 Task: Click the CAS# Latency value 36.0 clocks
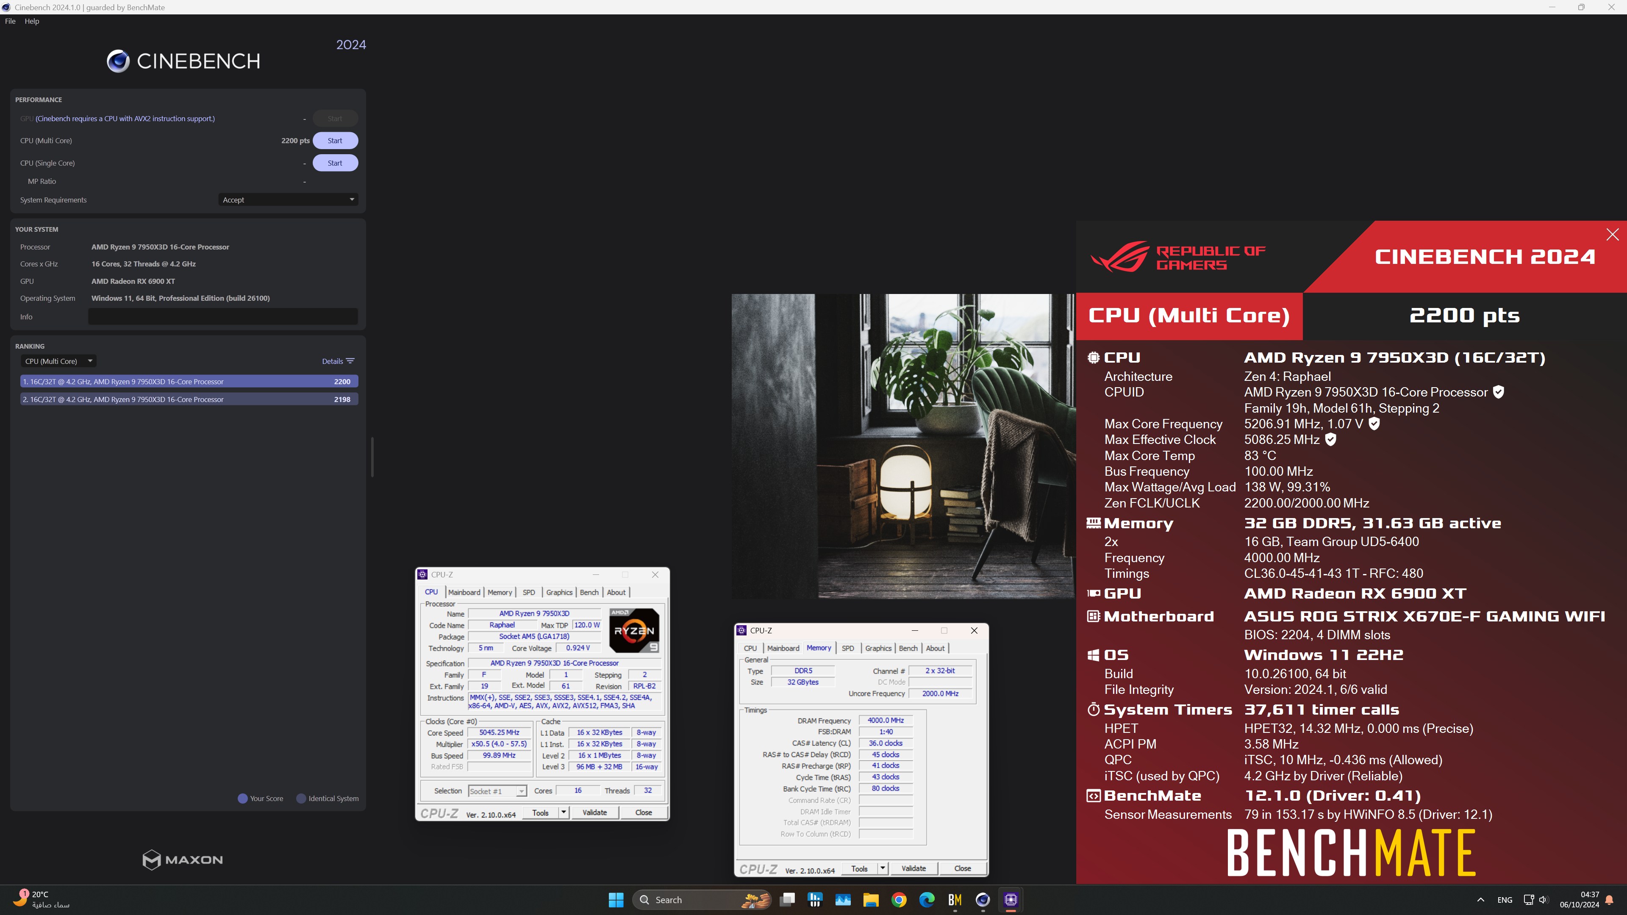click(x=886, y=743)
